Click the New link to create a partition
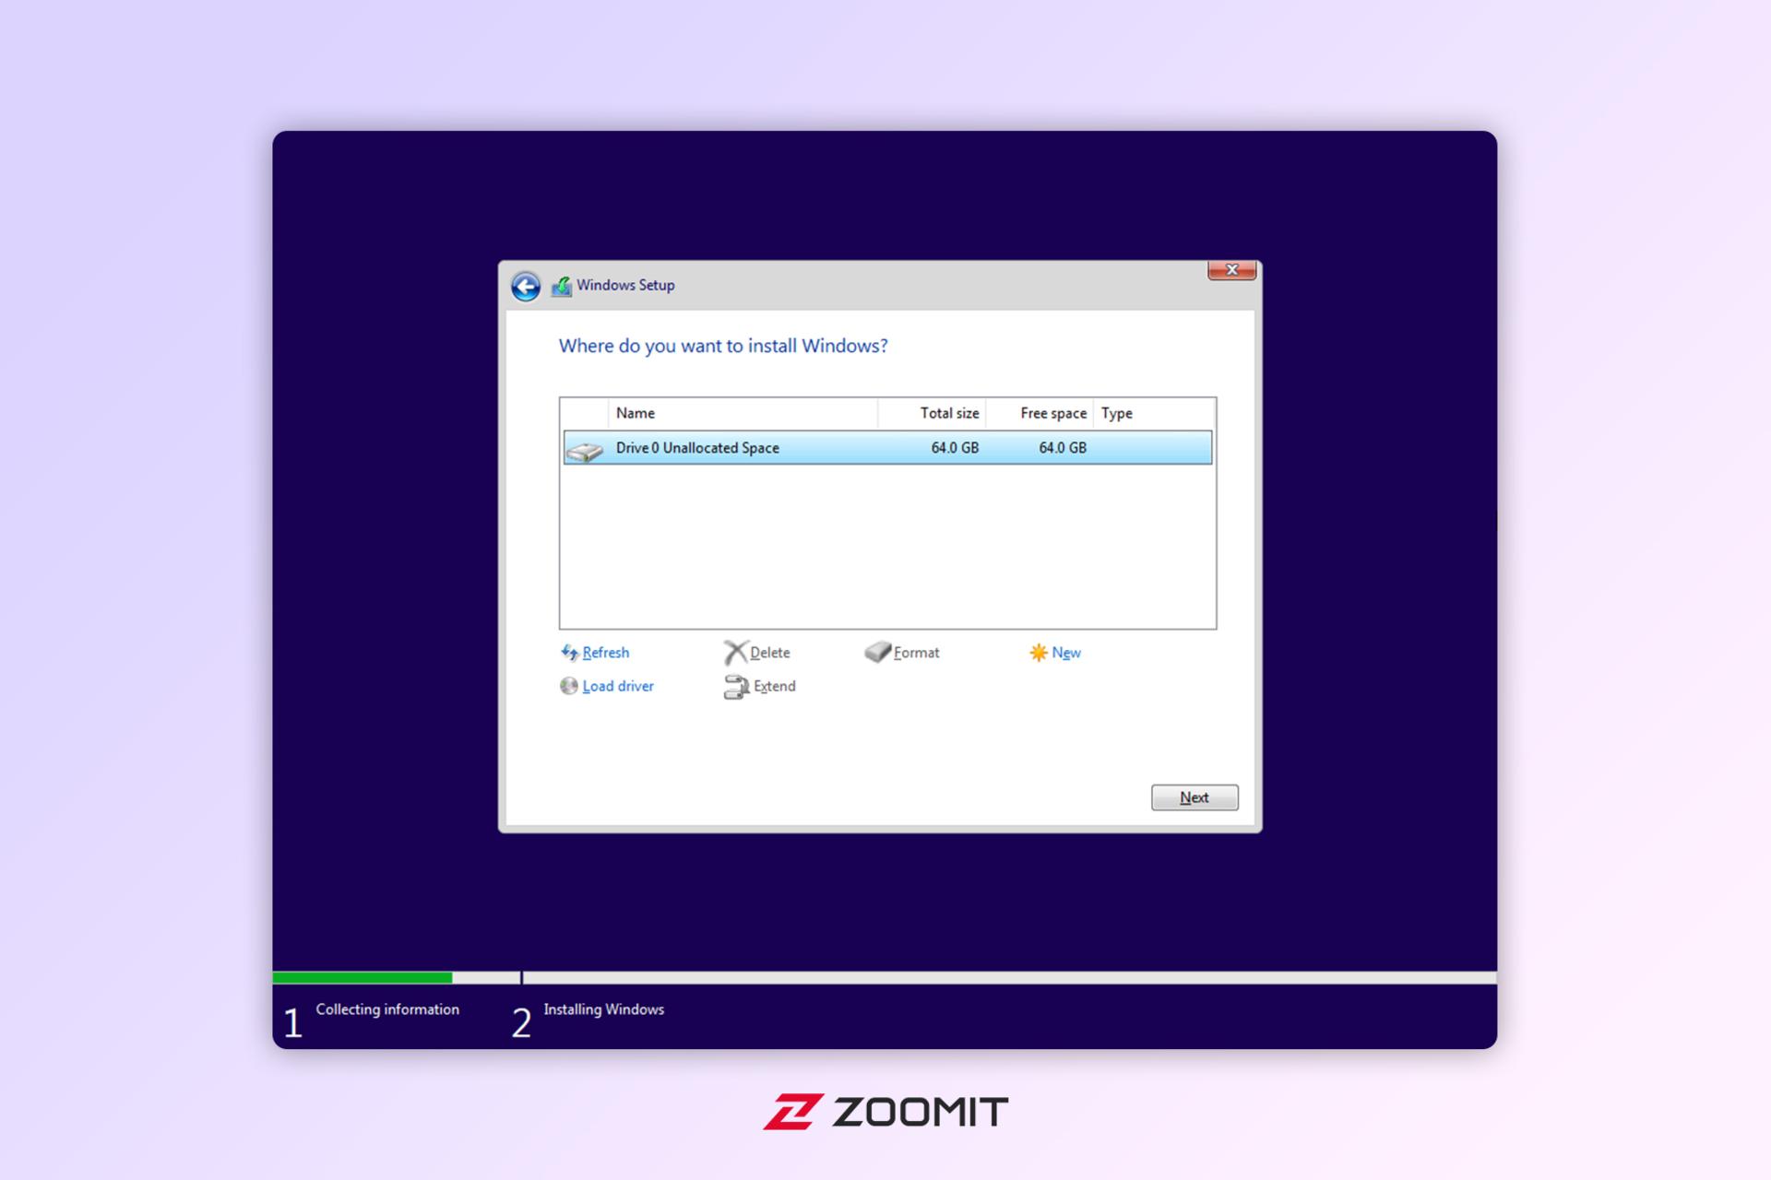 1066,653
